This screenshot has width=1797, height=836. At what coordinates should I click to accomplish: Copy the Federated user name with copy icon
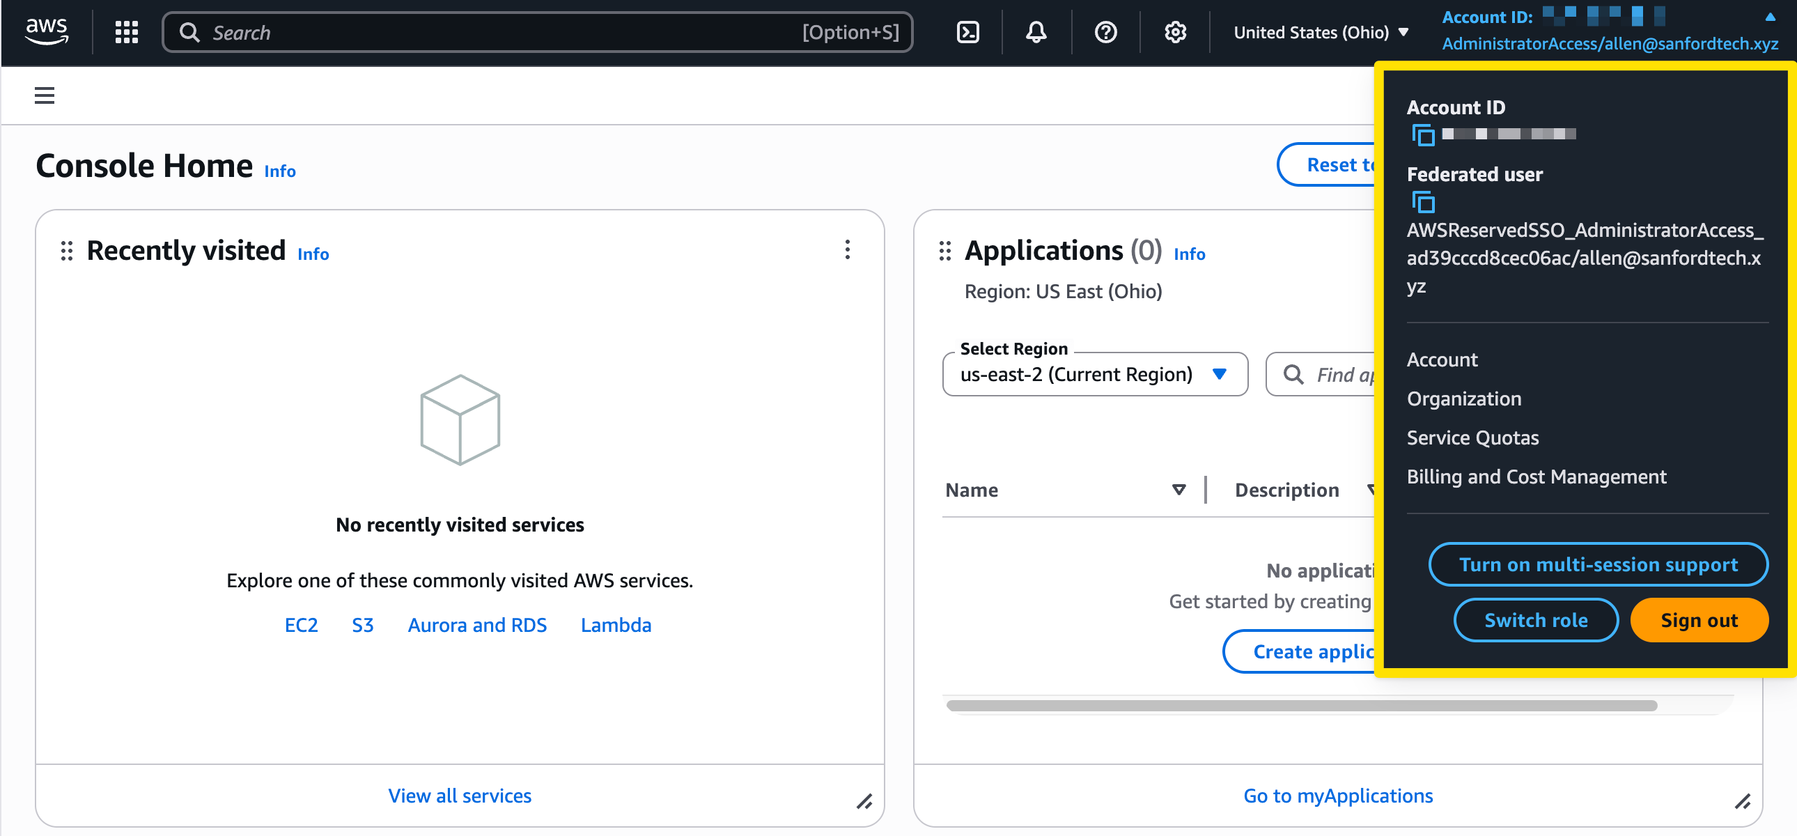tap(1422, 201)
